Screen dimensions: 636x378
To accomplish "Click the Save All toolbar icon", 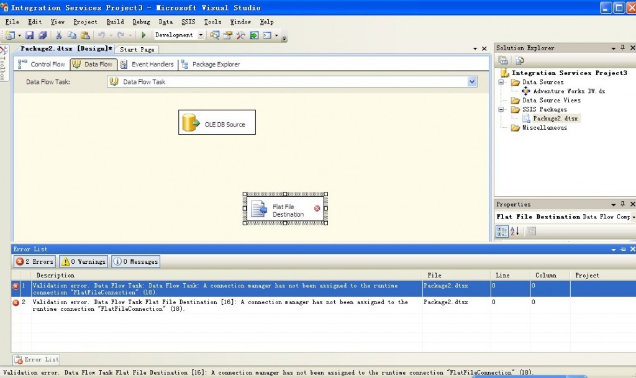I will click(42, 35).
